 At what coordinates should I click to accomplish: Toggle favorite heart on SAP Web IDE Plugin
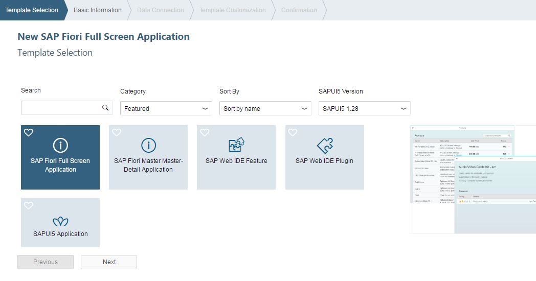[x=293, y=133]
